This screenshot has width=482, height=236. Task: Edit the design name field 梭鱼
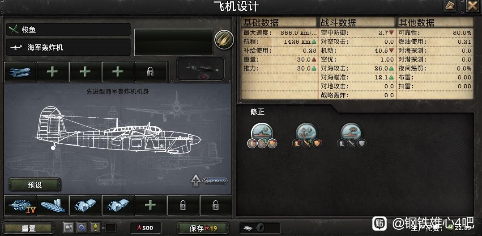coord(68,30)
